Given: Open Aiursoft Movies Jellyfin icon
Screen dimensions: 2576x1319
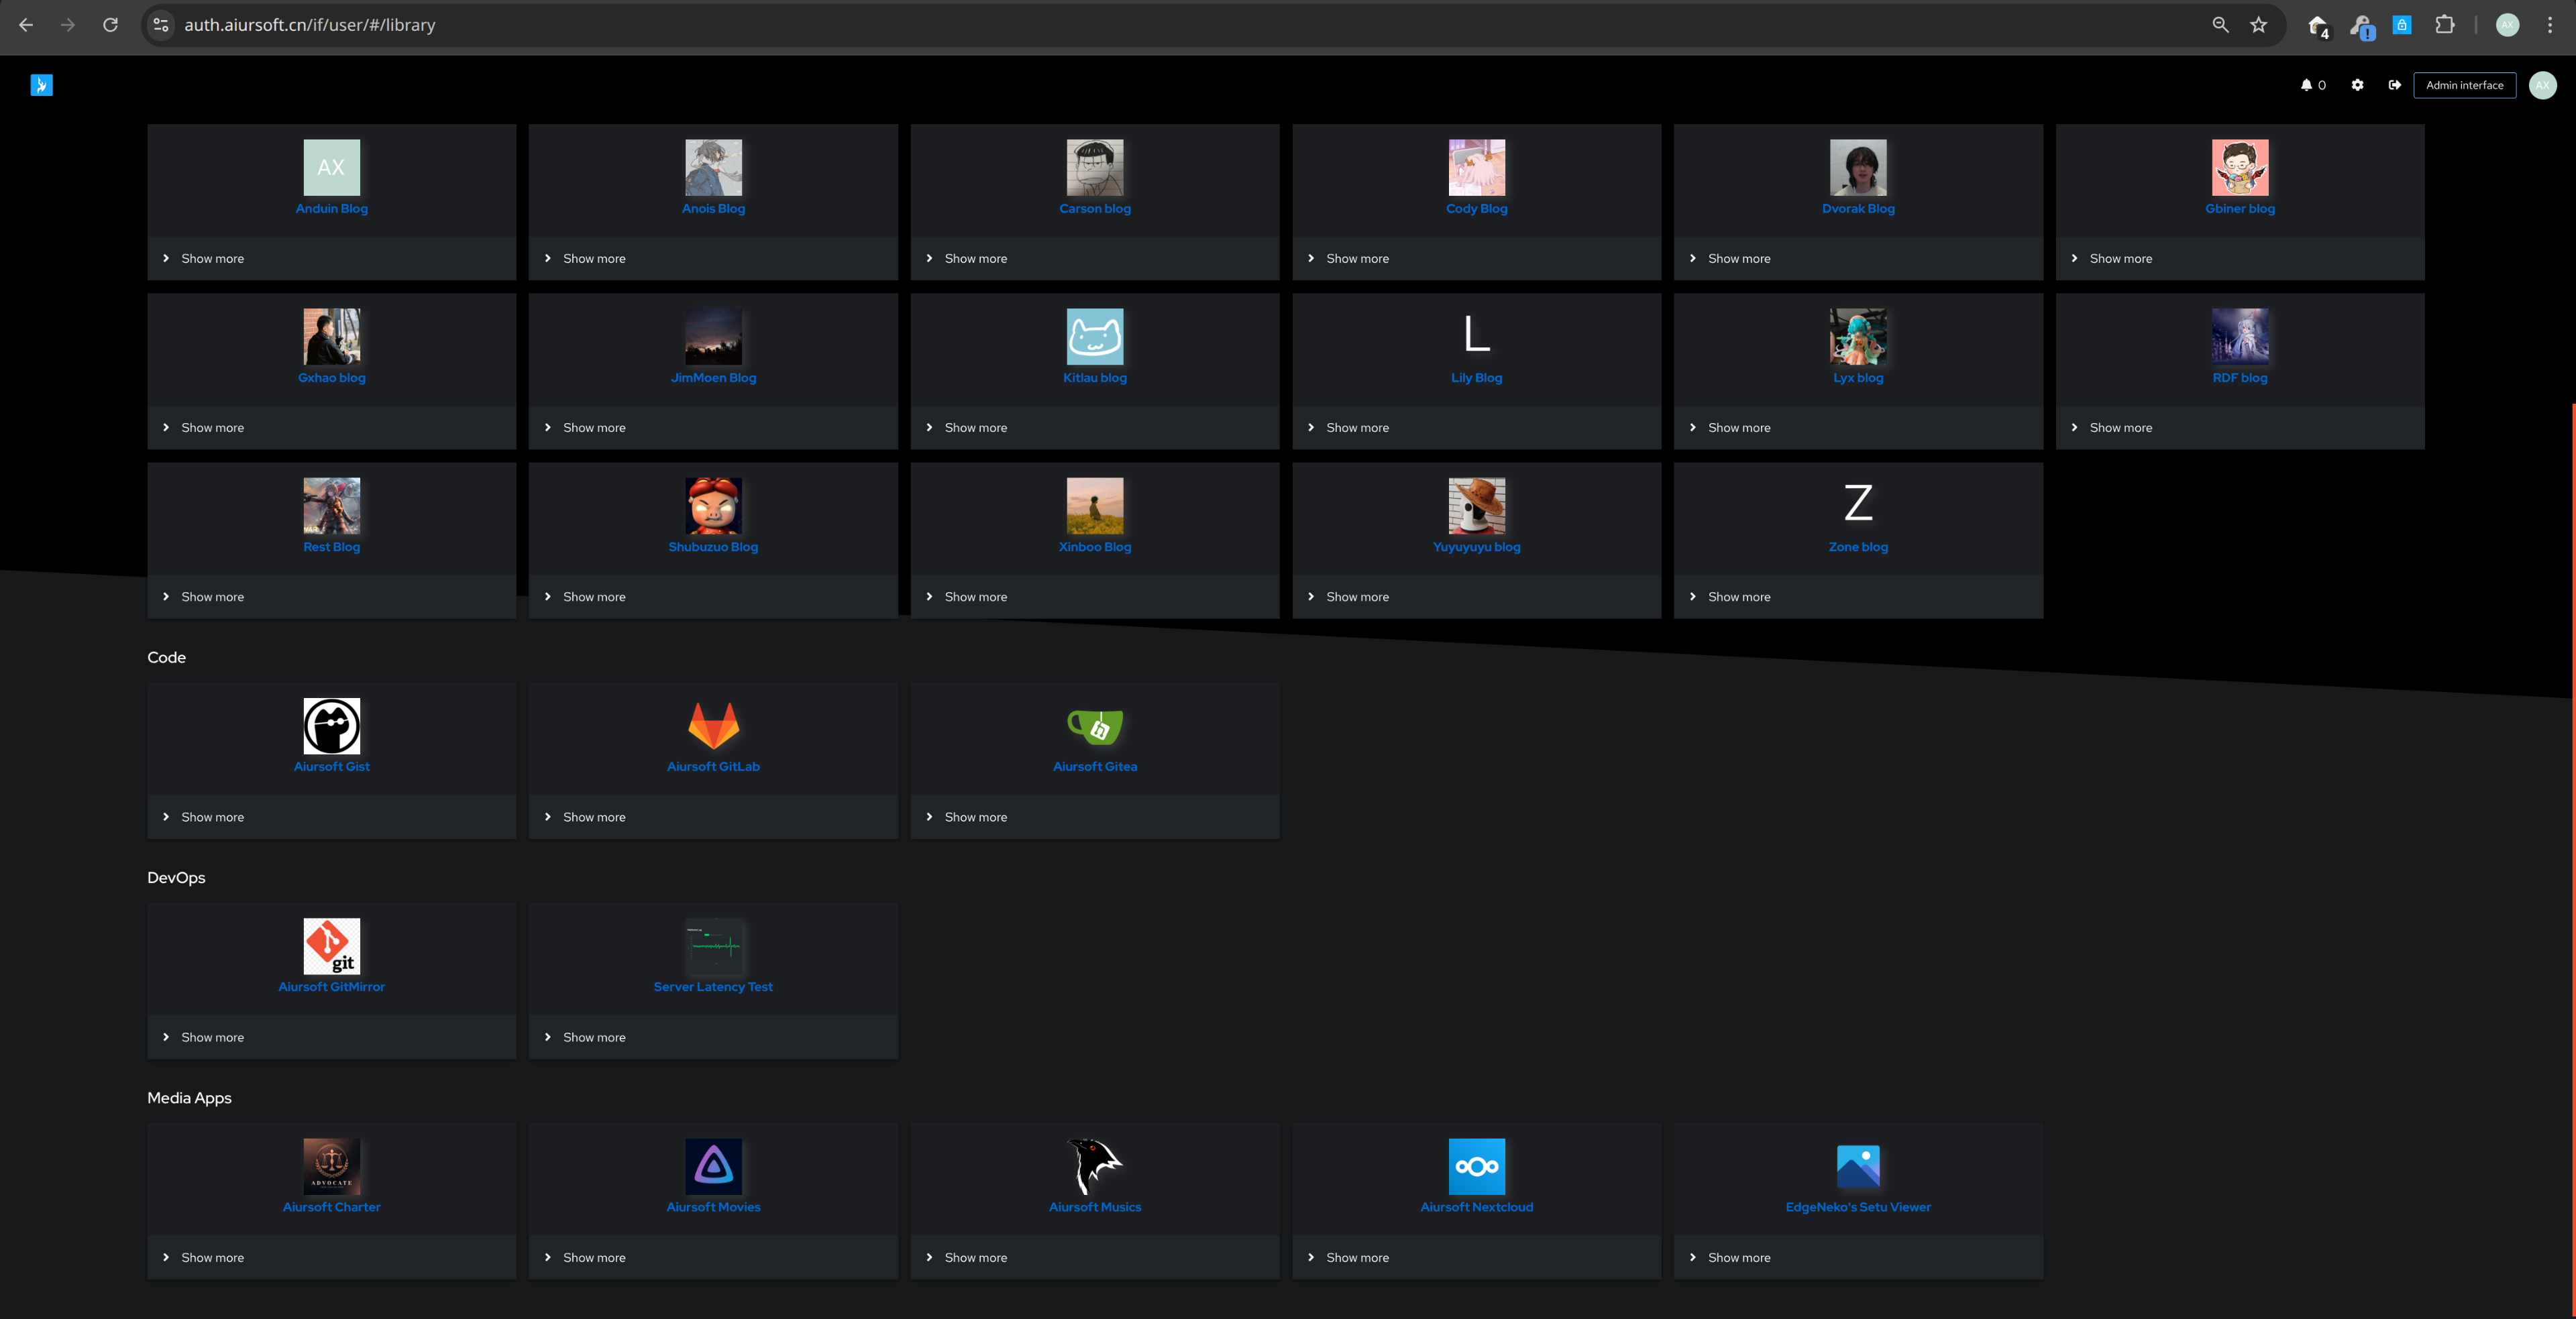Looking at the screenshot, I should tap(713, 1166).
